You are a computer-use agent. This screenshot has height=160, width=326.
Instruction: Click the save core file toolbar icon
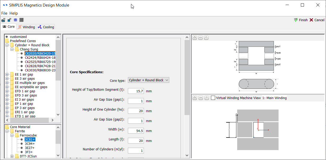(x=9, y=20)
